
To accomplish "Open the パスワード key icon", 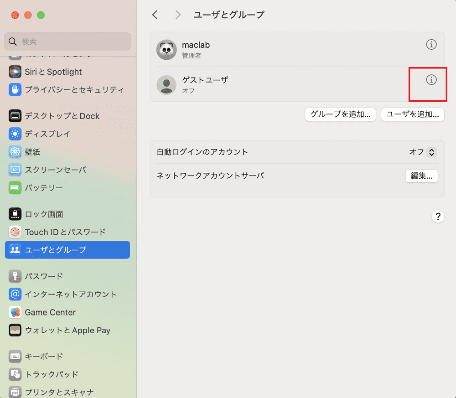I will [15, 276].
